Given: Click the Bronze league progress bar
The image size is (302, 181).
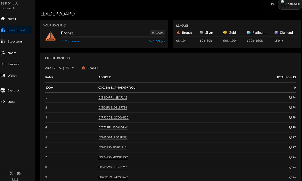Looking at the screenshot, I should click(x=113, y=37).
